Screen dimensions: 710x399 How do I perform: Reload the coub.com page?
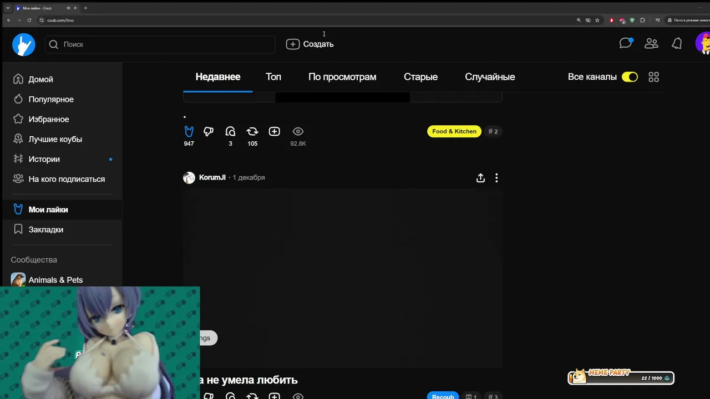[29, 20]
